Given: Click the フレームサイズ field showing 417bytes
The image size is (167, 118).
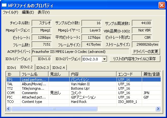Looking at the screenshot, I should 91,44.
